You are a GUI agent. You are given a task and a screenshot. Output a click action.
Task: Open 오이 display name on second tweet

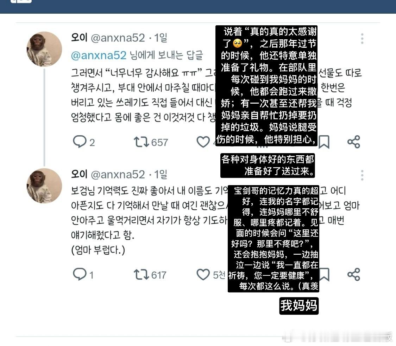click(79, 174)
